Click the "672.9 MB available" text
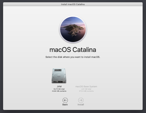Viewport: 146px width, 113px height. pos(86,91)
